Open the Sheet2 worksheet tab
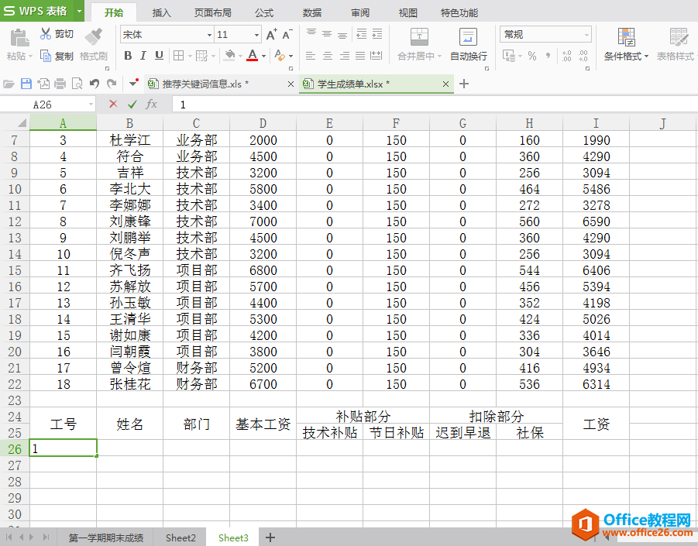This screenshot has width=698, height=546. [181, 537]
